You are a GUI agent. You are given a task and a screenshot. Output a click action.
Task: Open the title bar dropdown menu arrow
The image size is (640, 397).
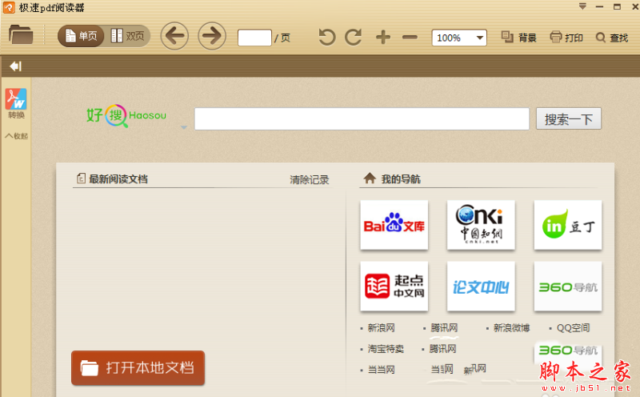pos(582,6)
